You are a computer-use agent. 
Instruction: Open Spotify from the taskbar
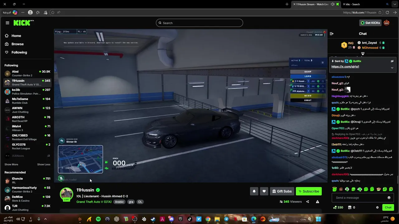click(98, 219)
